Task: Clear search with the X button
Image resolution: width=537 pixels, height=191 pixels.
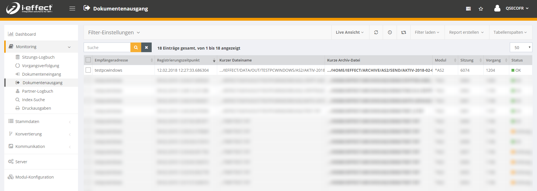Action: pyautogui.click(x=146, y=47)
